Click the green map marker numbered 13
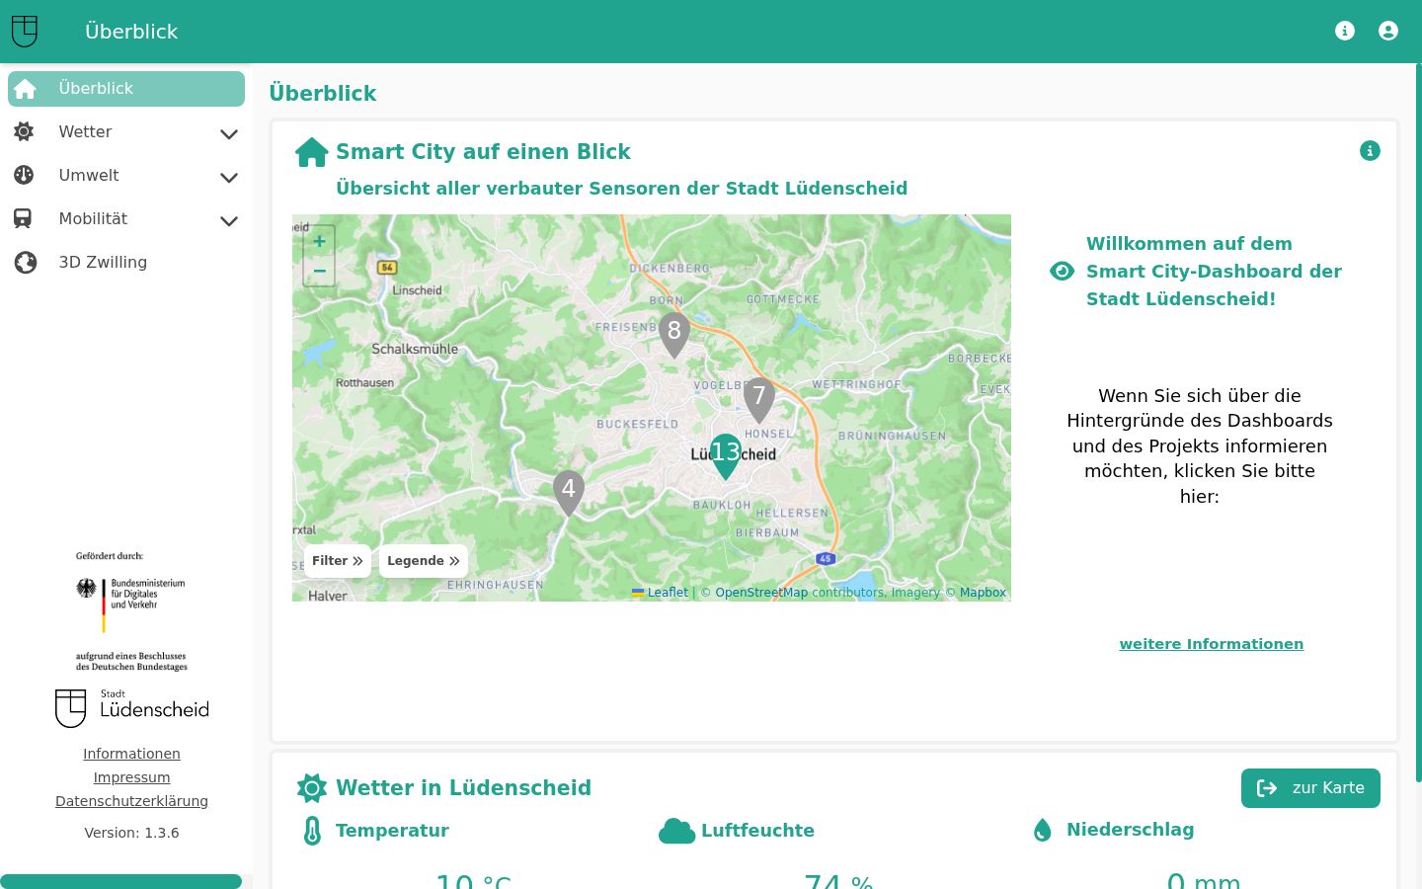Screen dimensions: 1422x889 [726, 456]
